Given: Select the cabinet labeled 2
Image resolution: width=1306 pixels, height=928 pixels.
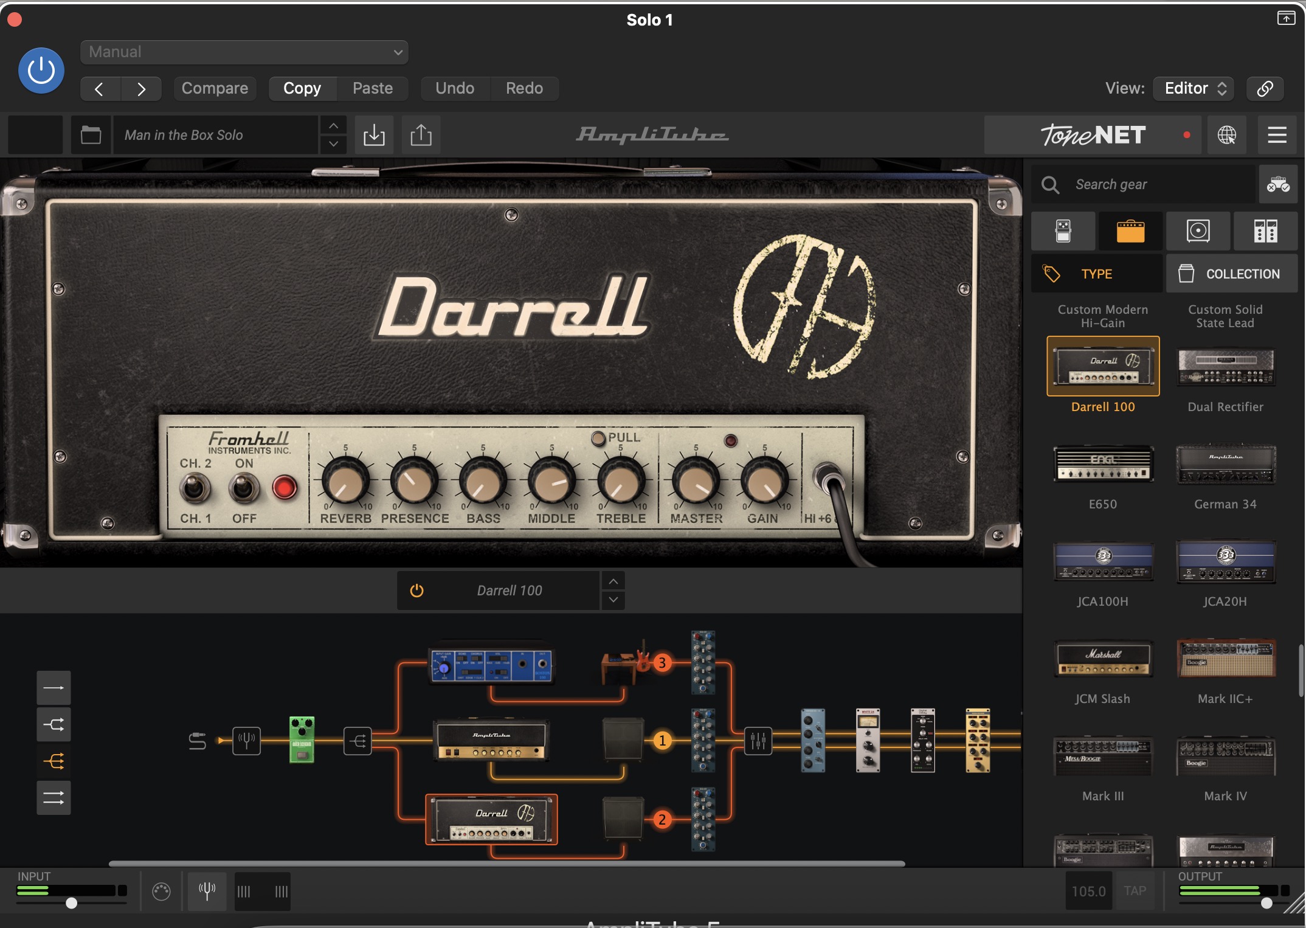Looking at the screenshot, I should coord(623,818).
